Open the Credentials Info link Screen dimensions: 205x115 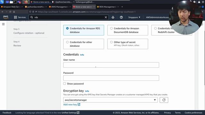[82, 55]
